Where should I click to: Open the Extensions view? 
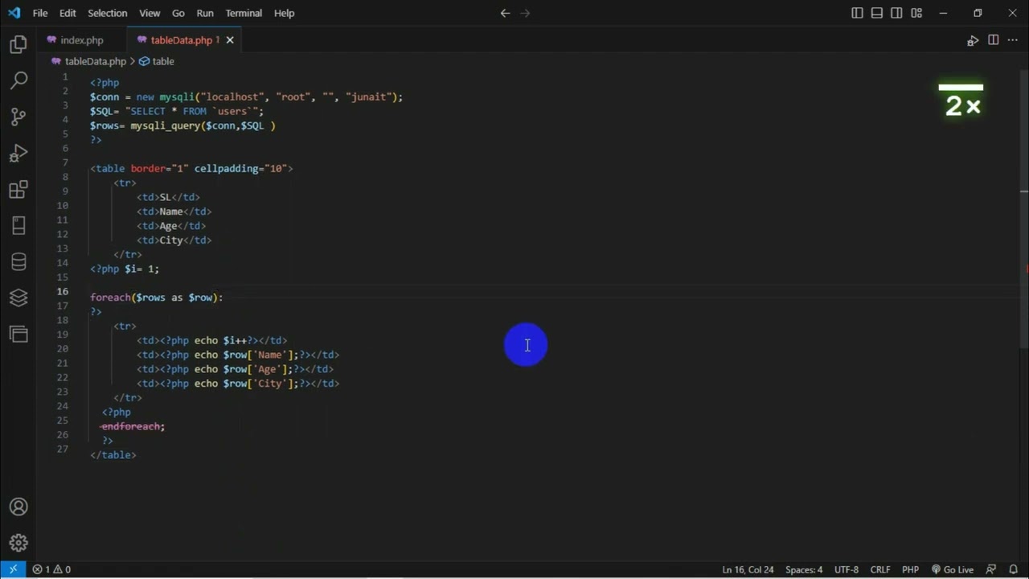click(18, 190)
